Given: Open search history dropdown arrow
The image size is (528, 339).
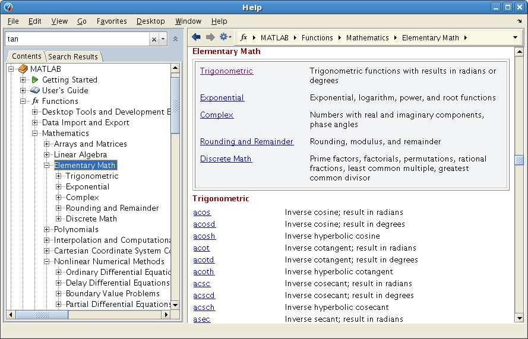Looking at the screenshot, I should (163, 39).
